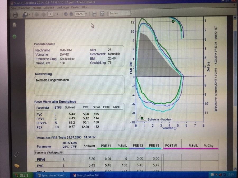This screenshot has width=238, height=178.
Task: Click the zoom out button
Action: [x=66, y=14]
